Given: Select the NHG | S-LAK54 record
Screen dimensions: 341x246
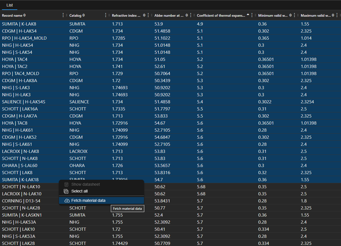Looking at the screenshot, I should tap(170, 52).
